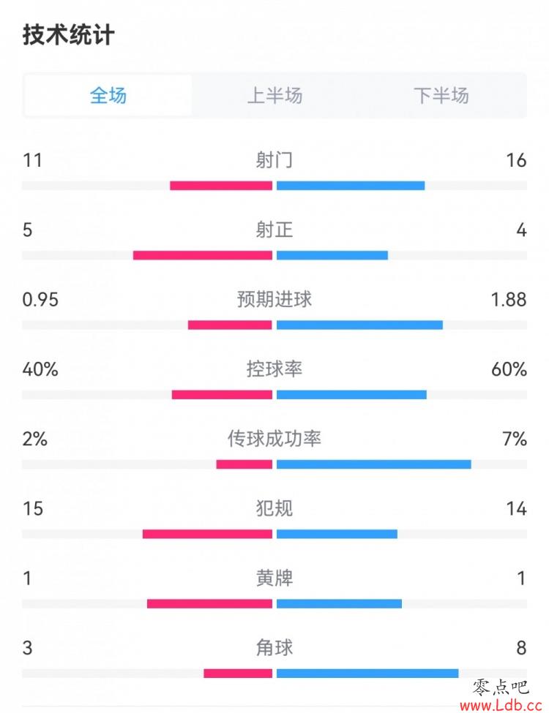Viewport: 549px width, 713px height.
Task: Click the 黄牌 stat label
Action: 274,578
